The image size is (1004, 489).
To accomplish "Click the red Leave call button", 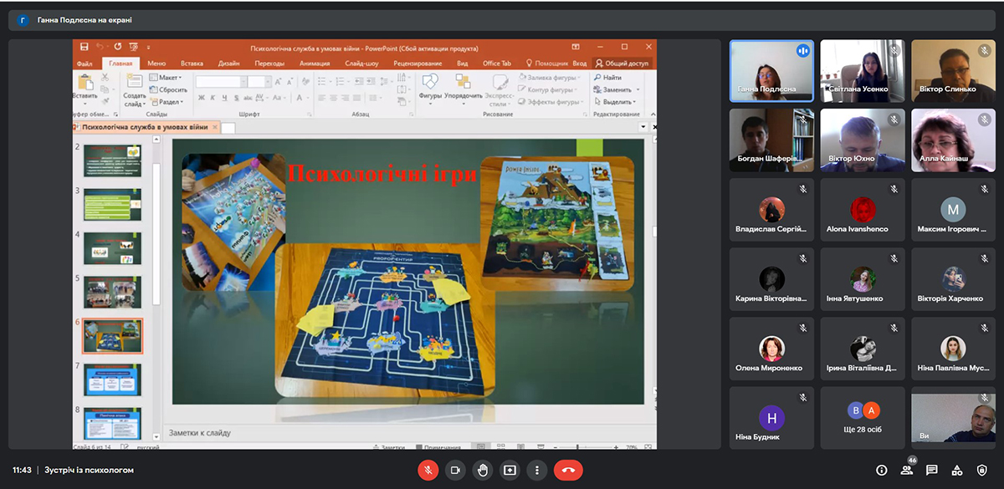I will pyautogui.click(x=568, y=470).
